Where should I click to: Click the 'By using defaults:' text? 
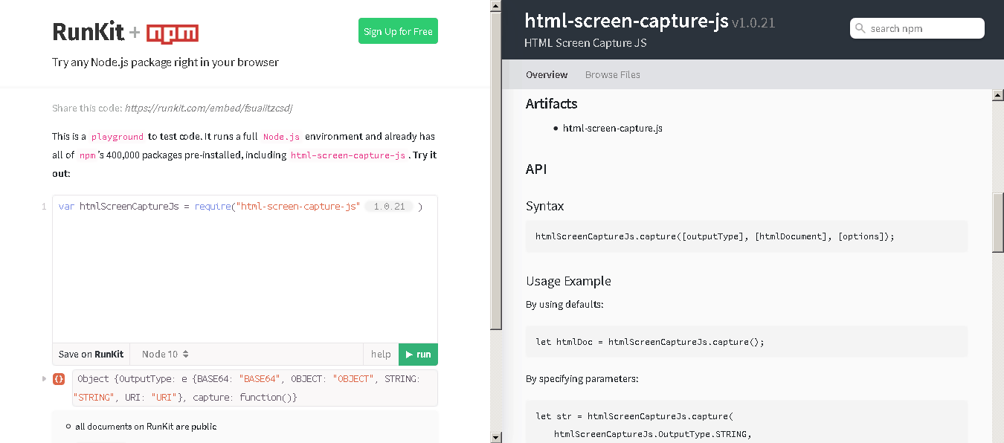tap(564, 304)
